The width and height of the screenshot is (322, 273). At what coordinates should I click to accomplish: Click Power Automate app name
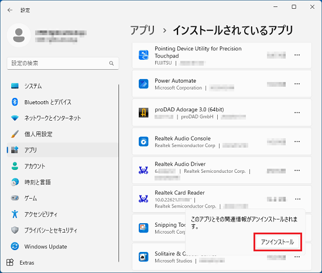(176, 80)
